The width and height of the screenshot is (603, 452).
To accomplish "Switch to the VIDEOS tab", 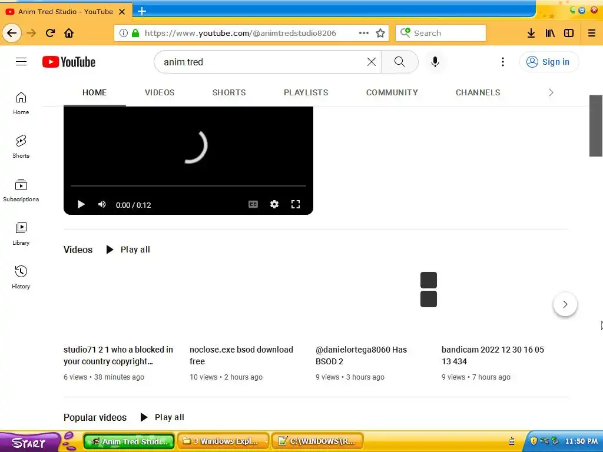I will [160, 92].
